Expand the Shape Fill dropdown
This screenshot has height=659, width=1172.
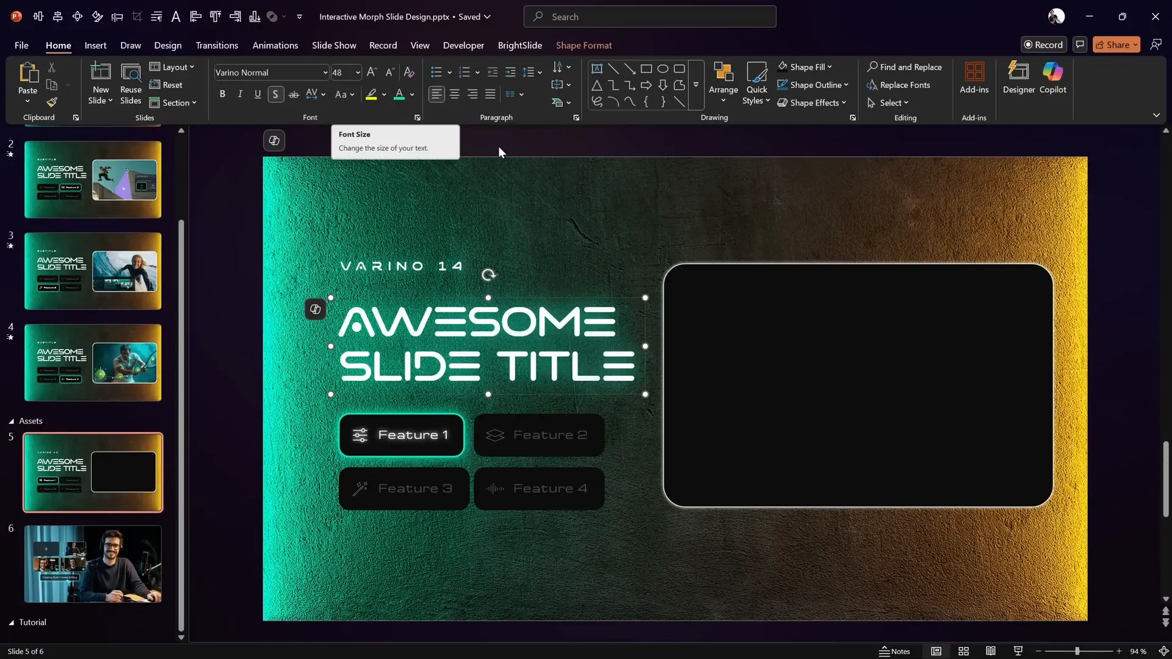[830, 67]
